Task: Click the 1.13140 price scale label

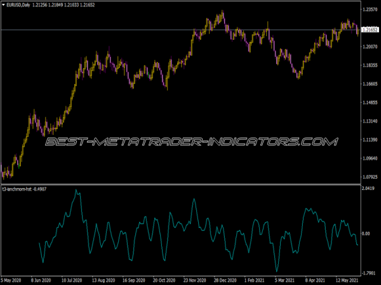Action: [370, 121]
